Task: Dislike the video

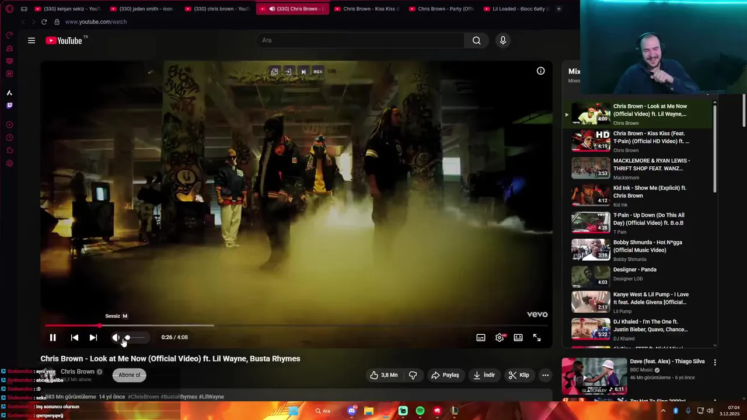Action: click(413, 375)
